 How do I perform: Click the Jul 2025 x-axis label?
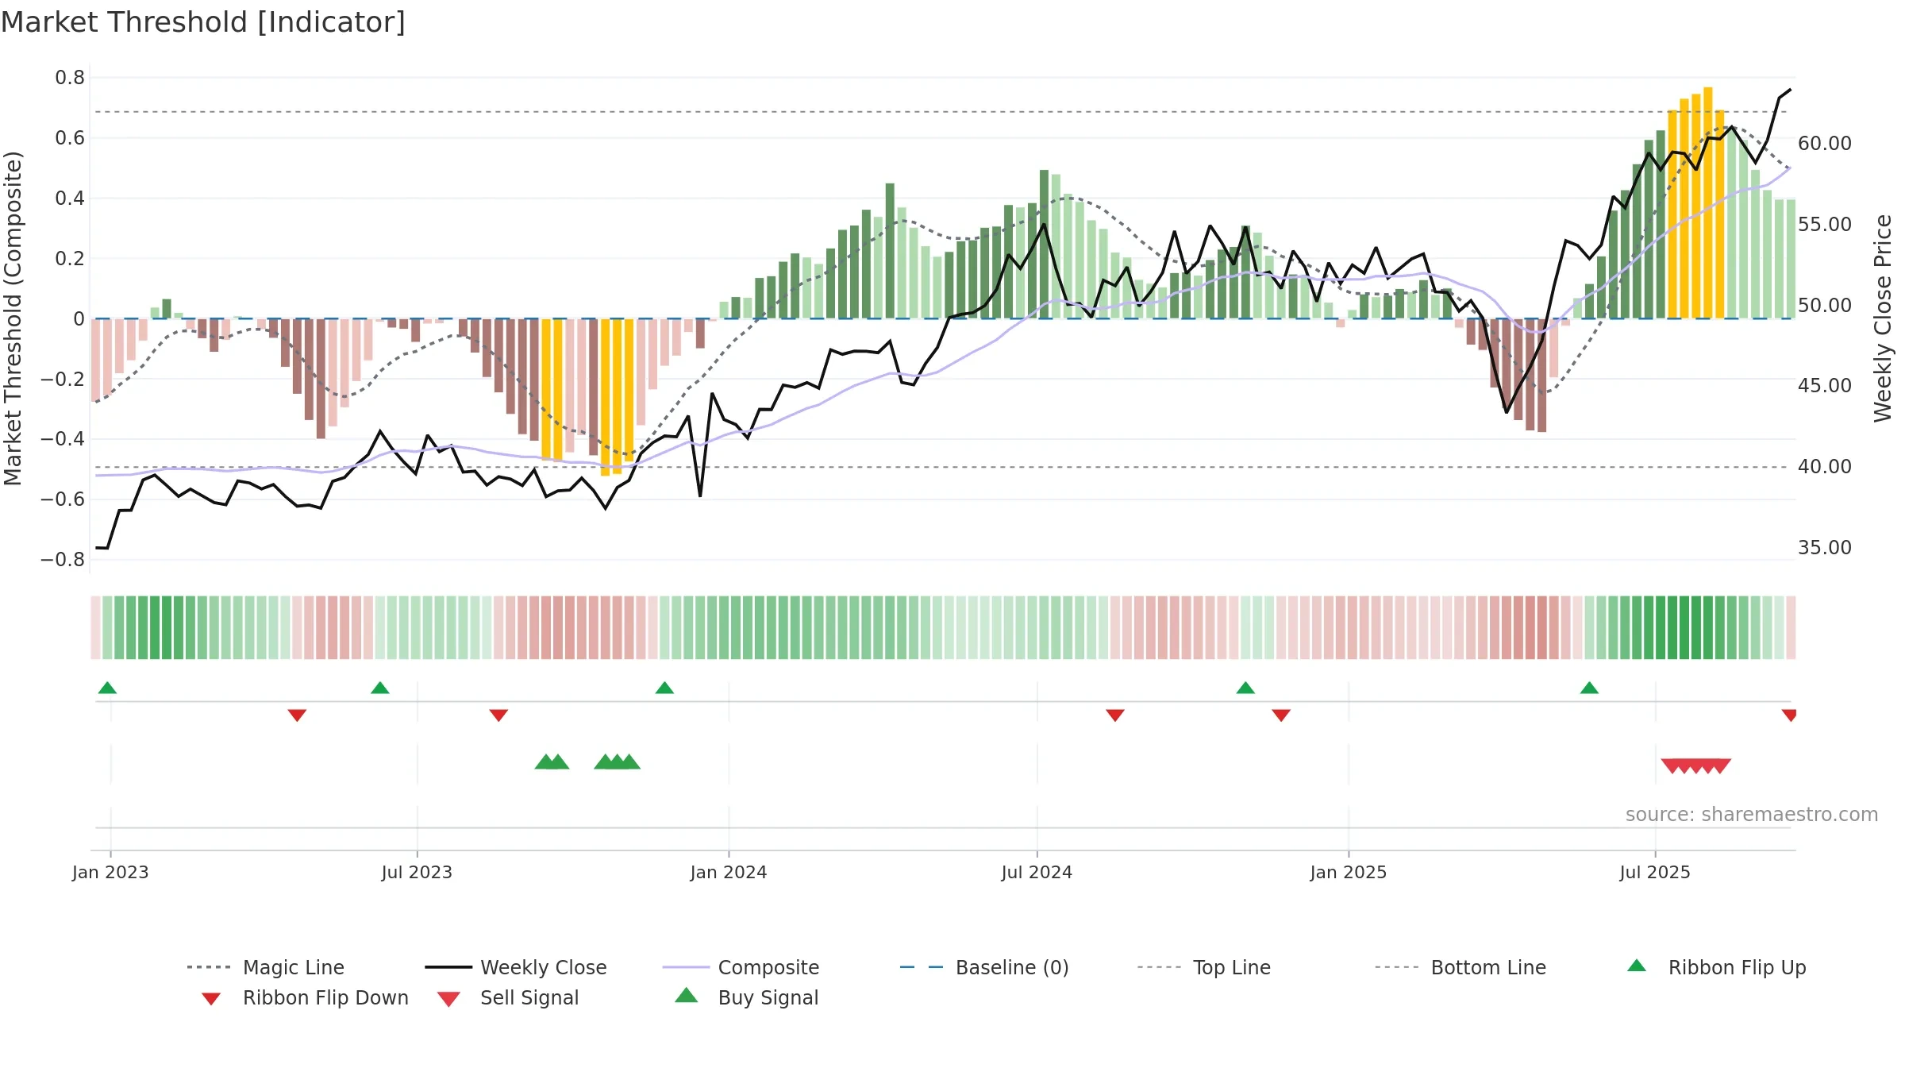(1655, 872)
